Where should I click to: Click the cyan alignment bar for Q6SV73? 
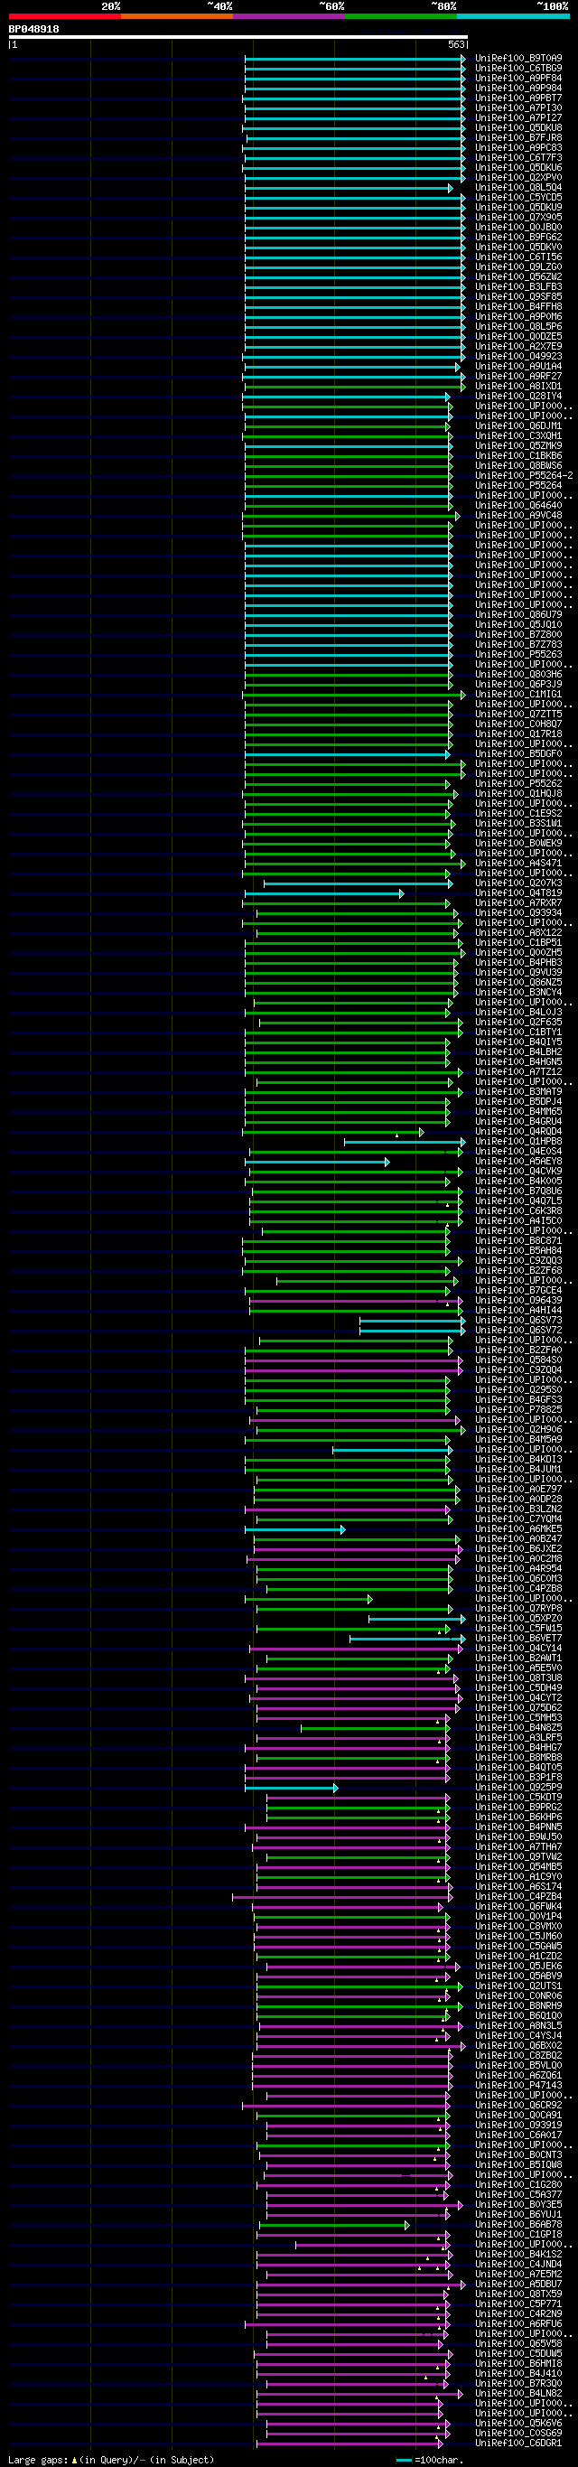(x=413, y=1321)
